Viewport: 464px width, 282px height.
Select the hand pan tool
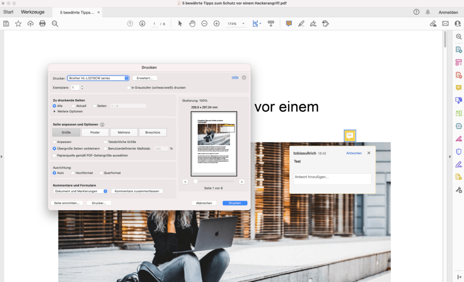click(192, 24)
